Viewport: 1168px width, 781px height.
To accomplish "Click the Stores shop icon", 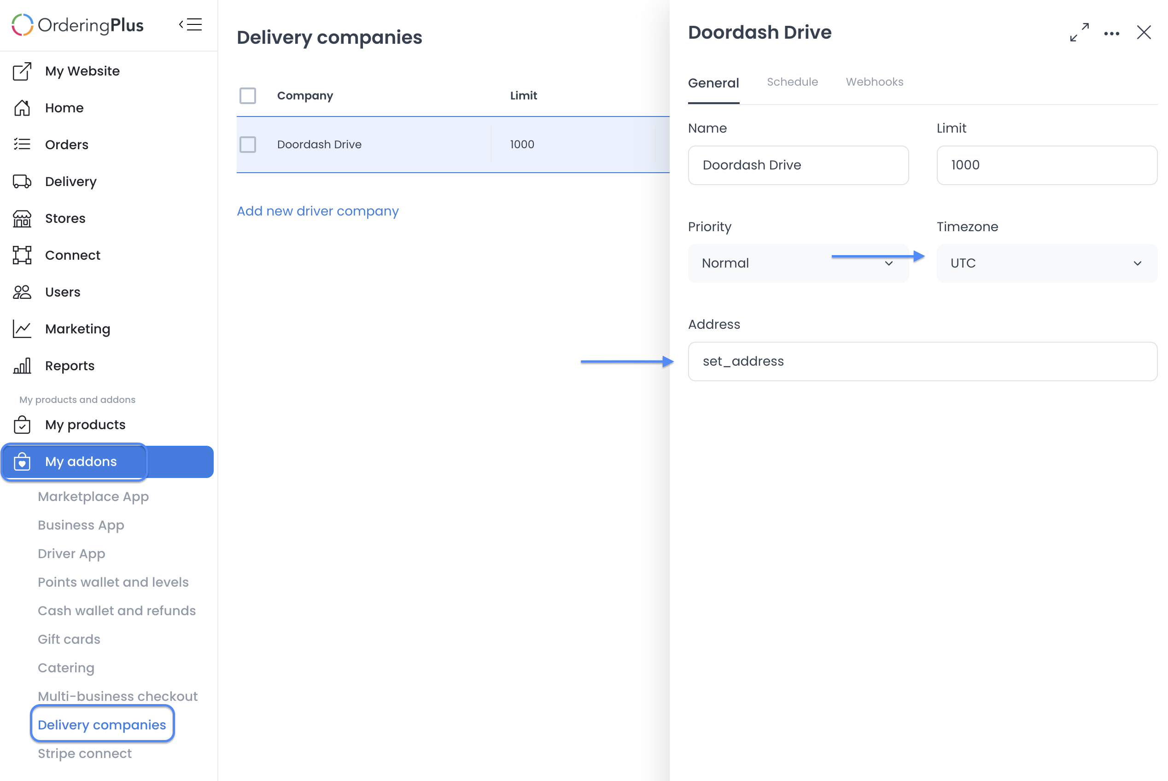I will pyautogui.click(x=22, y=218).
